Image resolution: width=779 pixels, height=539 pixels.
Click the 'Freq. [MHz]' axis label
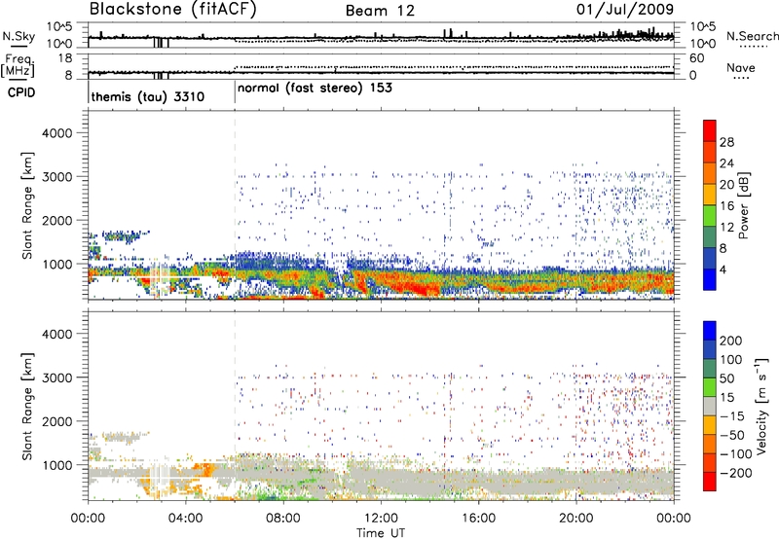coord(18,65)
